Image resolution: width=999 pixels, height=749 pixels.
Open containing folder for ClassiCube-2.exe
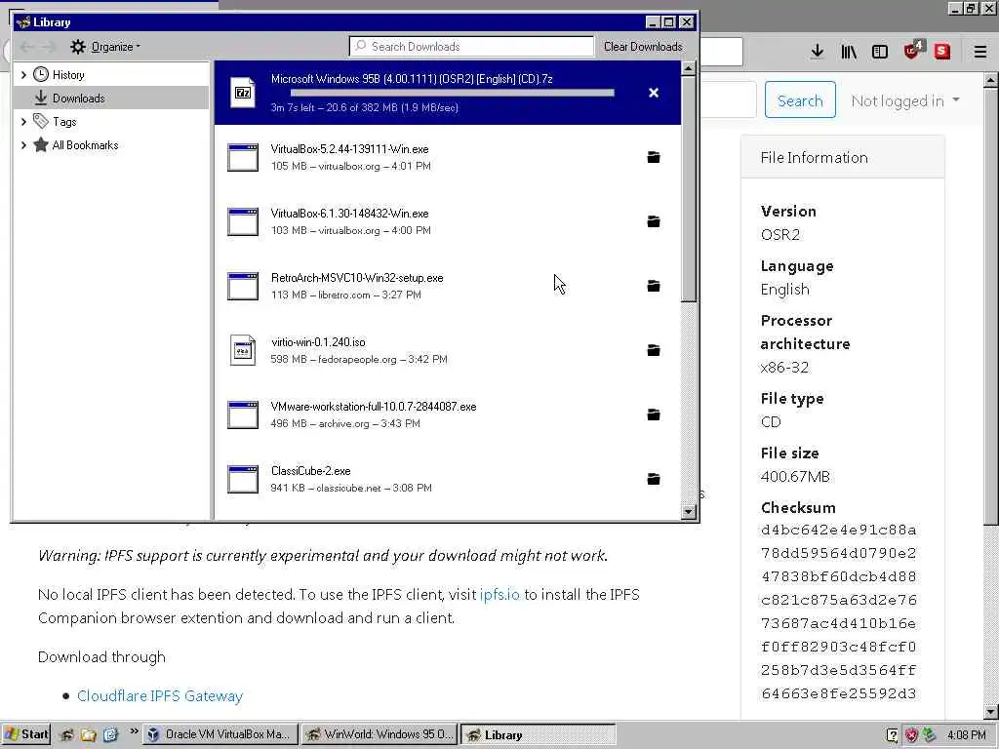tap(653, 479)
